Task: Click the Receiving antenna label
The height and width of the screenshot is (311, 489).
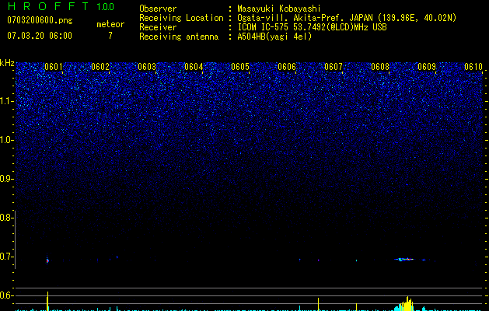Action: pyautogui.click(x=179, y=37)
